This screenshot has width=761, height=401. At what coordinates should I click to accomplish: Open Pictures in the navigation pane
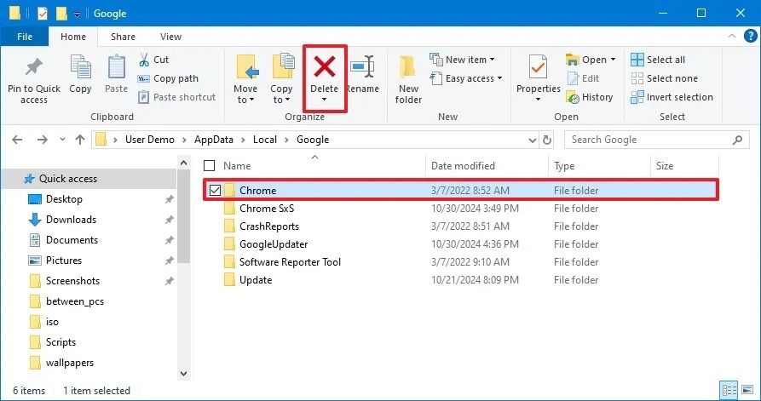coord(64,261)
